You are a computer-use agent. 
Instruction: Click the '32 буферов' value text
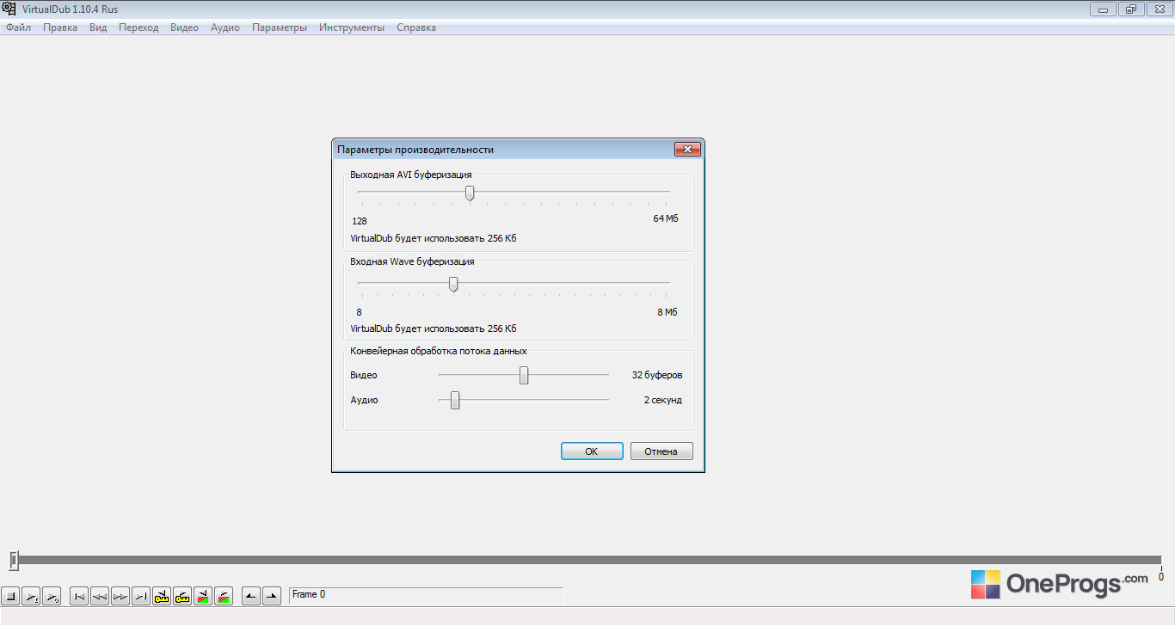coord(657,375)
